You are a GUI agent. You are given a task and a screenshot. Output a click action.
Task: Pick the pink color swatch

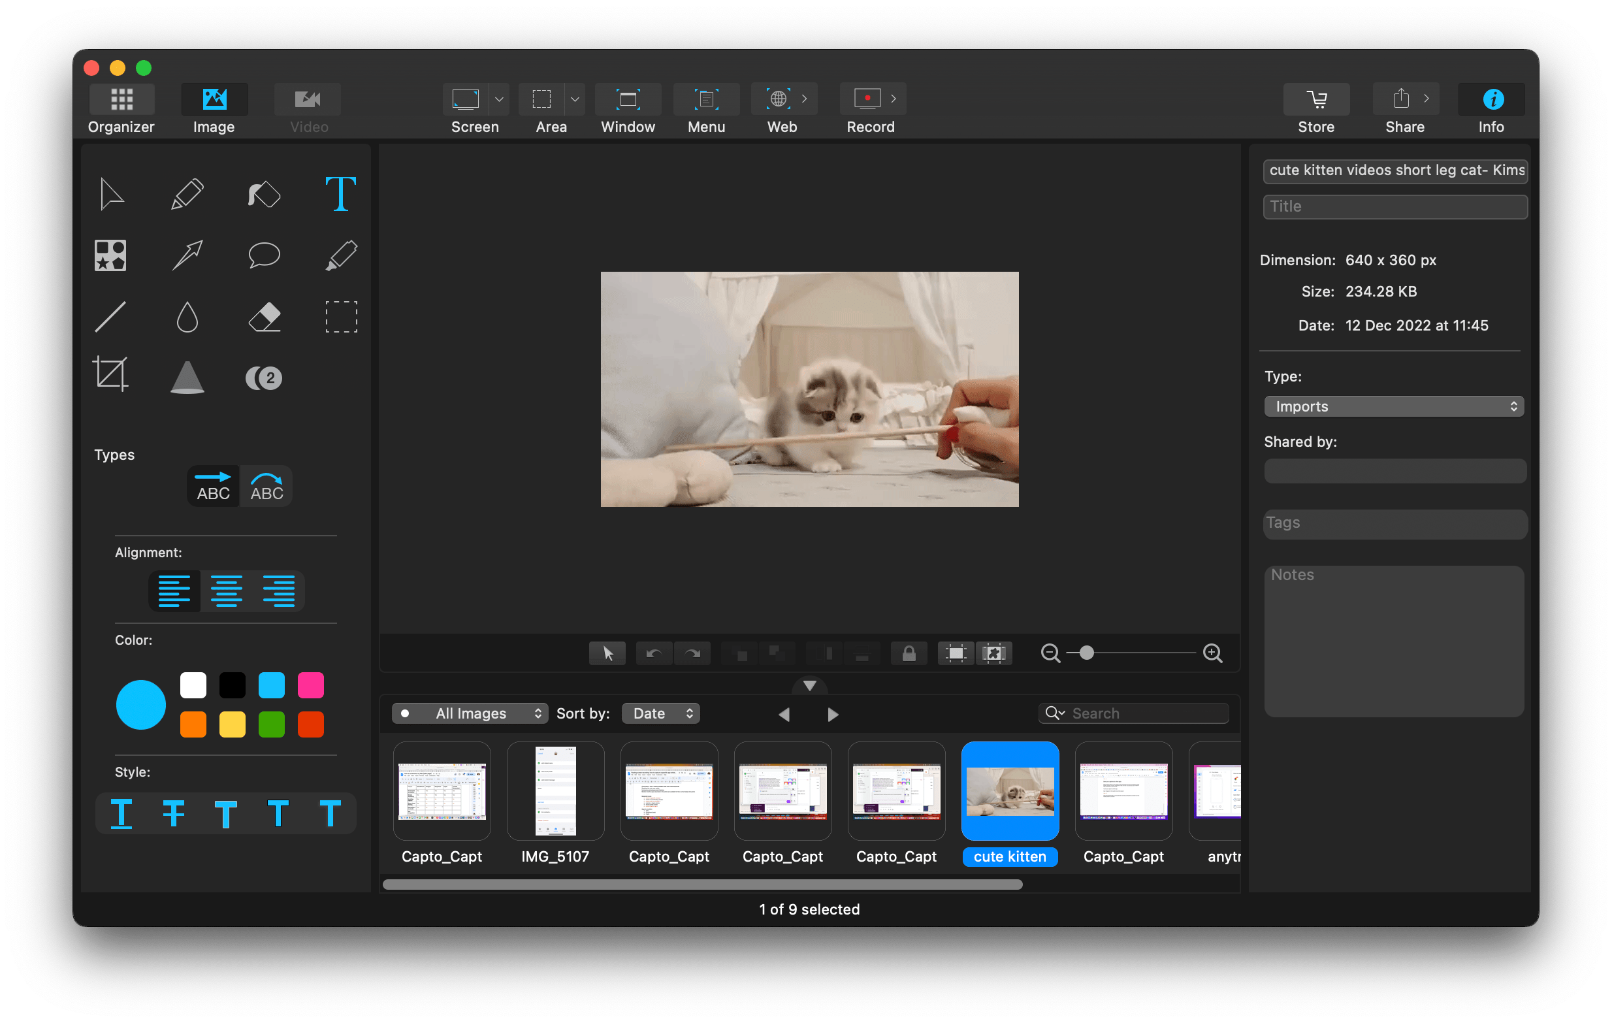click(311, 684)
